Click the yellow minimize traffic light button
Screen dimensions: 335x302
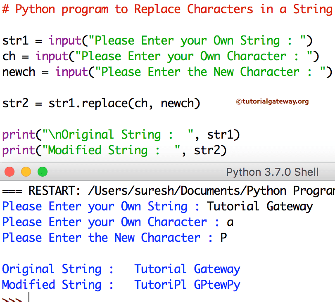(x=26, y=172)
